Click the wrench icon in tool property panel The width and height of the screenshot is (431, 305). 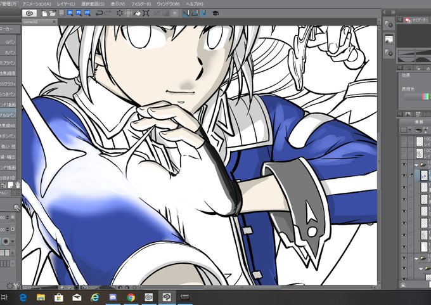[16, 285]
